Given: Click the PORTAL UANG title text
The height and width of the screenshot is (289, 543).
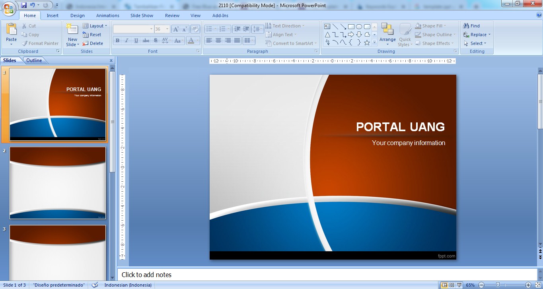Looking at the screenshot, I should 400,127.
